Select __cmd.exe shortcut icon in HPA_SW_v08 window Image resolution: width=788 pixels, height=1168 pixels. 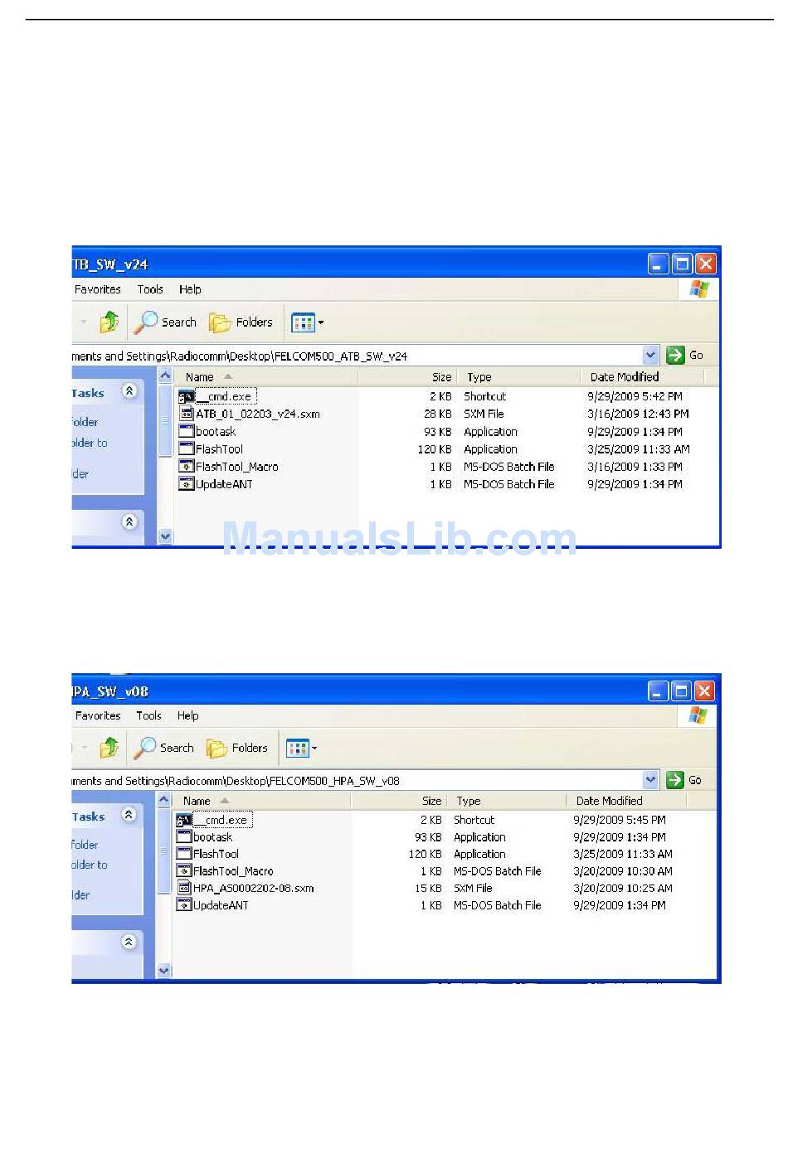tap(184, 820)
